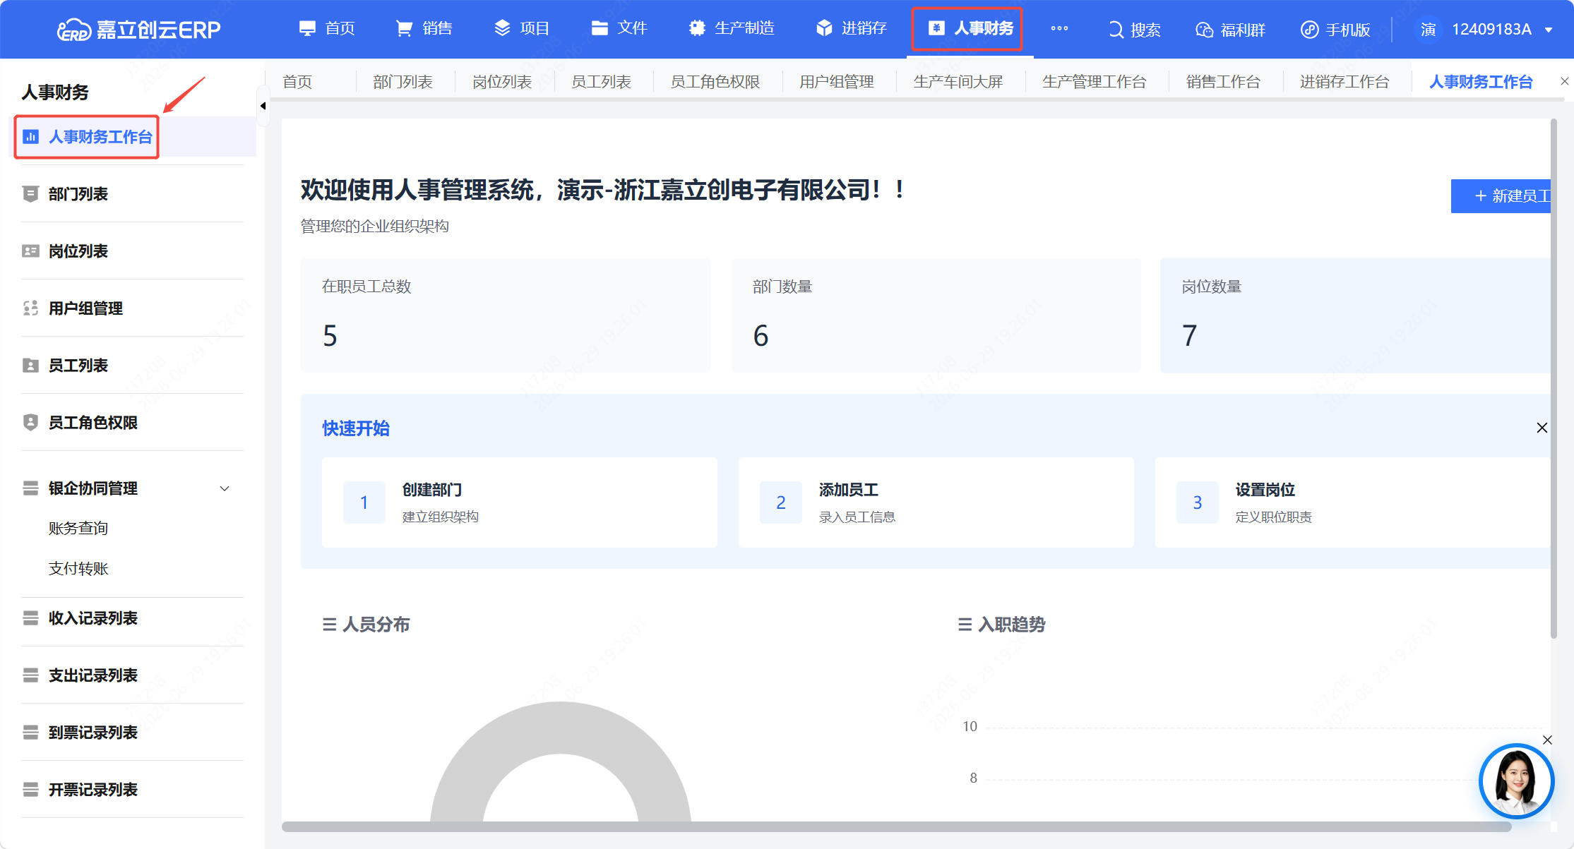Screen dimensions: 1574x849
Task: Dismiss the assistant avatar with its X
Action: coord(1547,740)
